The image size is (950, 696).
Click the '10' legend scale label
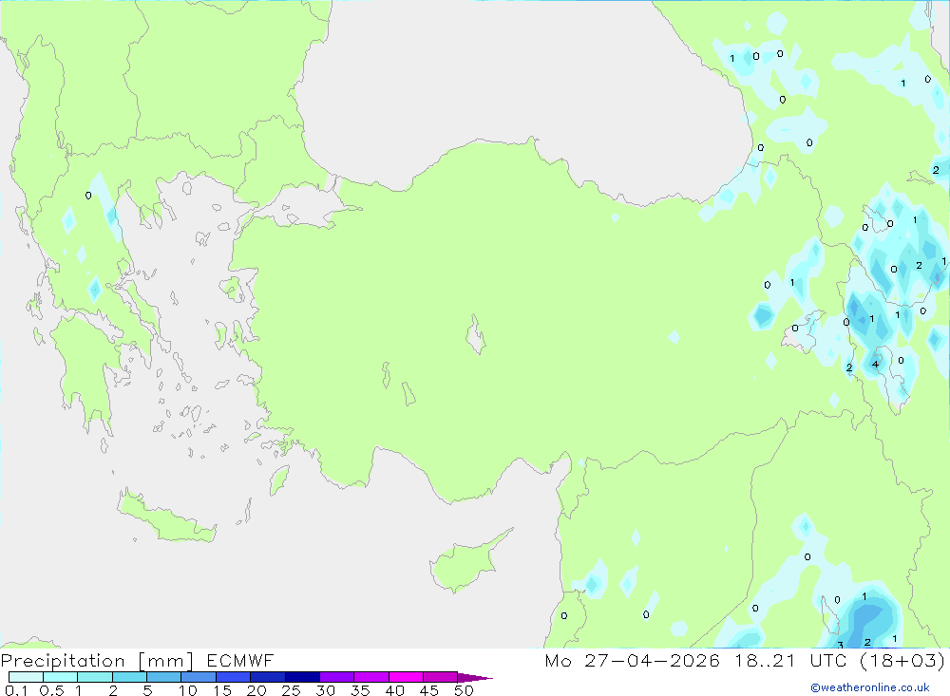pos(188,690)
